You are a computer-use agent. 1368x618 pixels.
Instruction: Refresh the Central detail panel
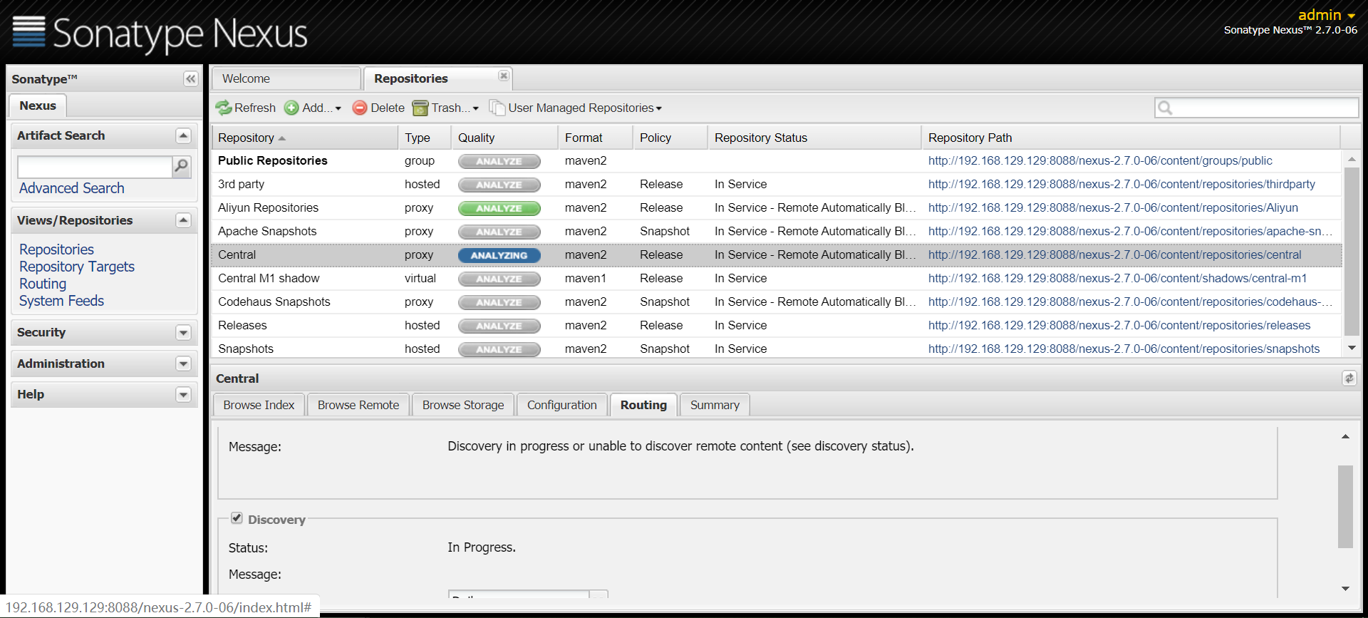[1349, 378]
